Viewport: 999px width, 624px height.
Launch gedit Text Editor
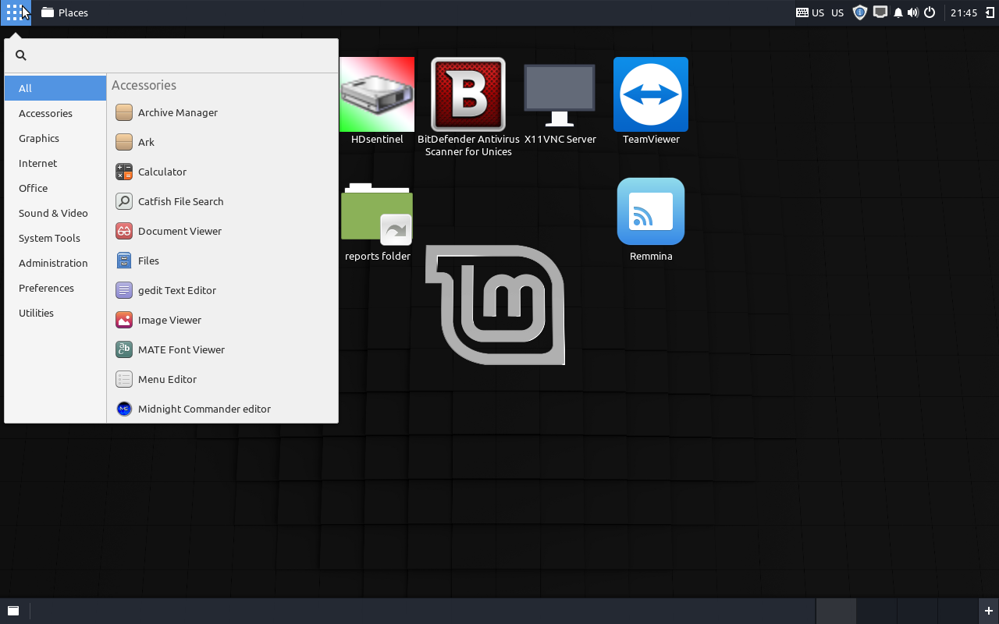[x=222, y=290]
